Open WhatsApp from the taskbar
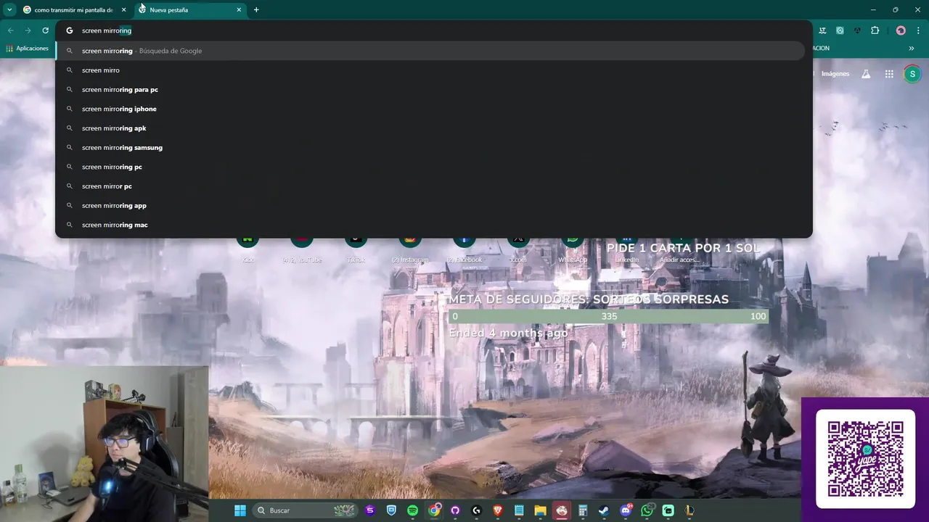This screenshot has width=929, height=522. [647, 510]
